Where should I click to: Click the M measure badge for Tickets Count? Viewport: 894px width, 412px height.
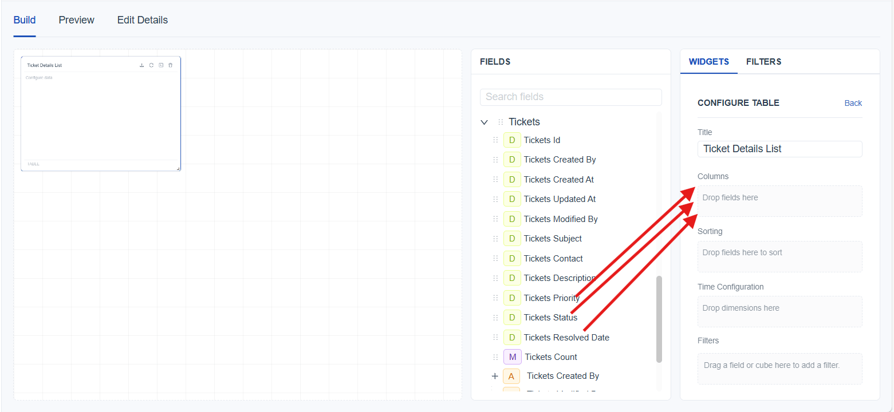(512, 357)
